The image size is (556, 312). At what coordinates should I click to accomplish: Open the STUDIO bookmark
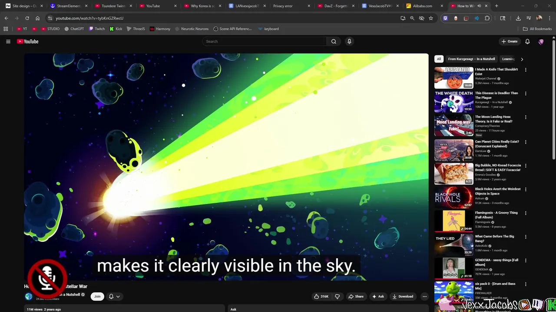[50, 29]
